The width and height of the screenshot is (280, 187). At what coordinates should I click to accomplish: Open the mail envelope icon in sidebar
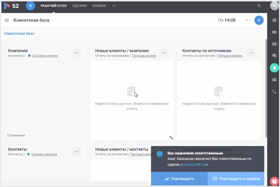(x=274, y=80)
